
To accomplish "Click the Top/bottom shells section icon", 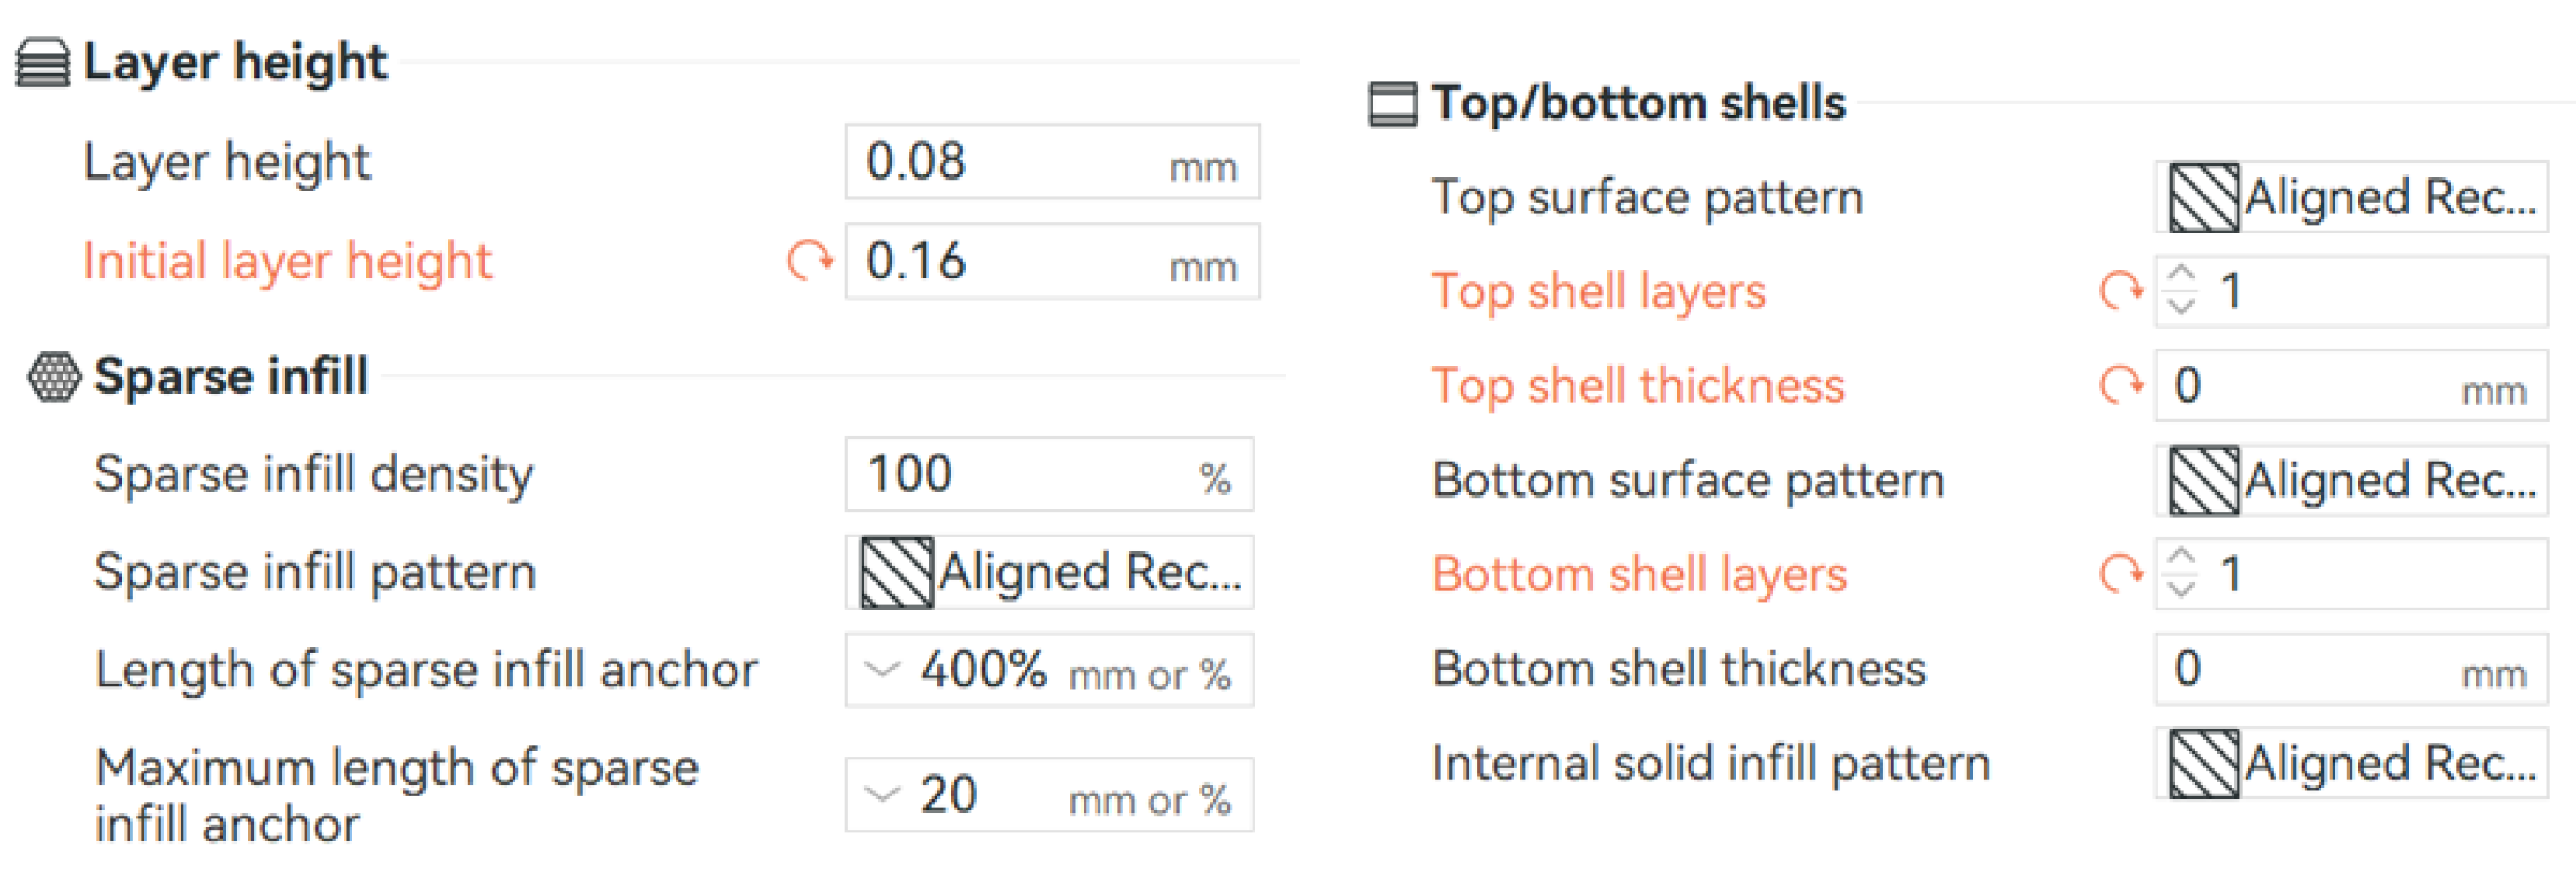I will pos(1392,104).
